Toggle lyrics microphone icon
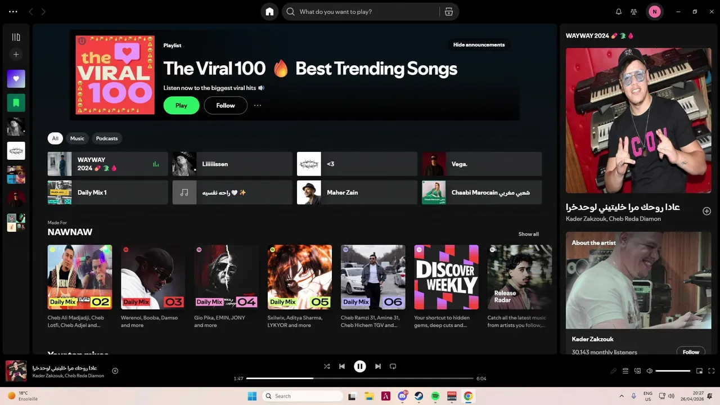 point(614,371)
